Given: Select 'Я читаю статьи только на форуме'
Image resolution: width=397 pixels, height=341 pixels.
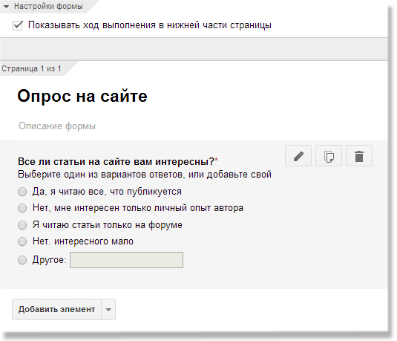Looking at the screenshot, I should coord(22,225).
